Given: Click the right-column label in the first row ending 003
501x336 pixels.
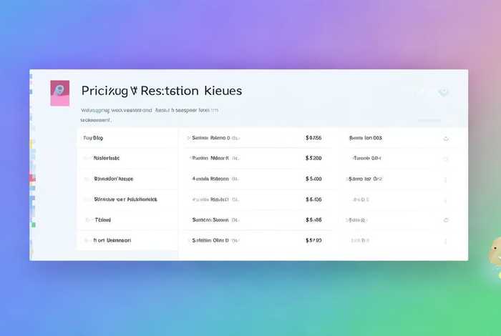Looking at the screenshot, I should pyautogui.click(x=366, y=138).
